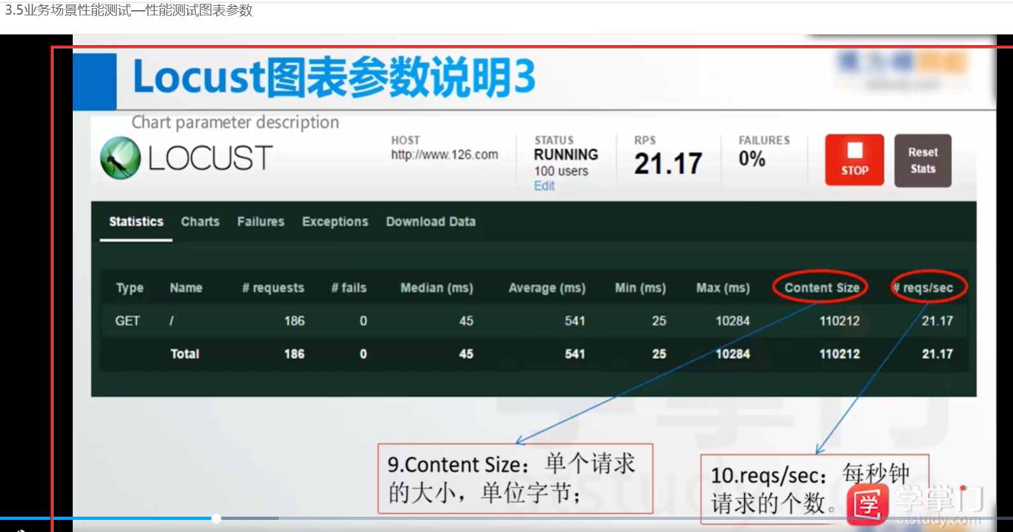Click the green Locust logo icon

121,158
